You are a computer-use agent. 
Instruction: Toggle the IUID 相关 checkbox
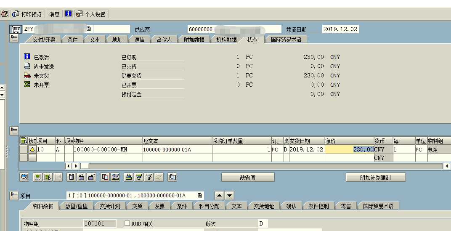[127, 223]
